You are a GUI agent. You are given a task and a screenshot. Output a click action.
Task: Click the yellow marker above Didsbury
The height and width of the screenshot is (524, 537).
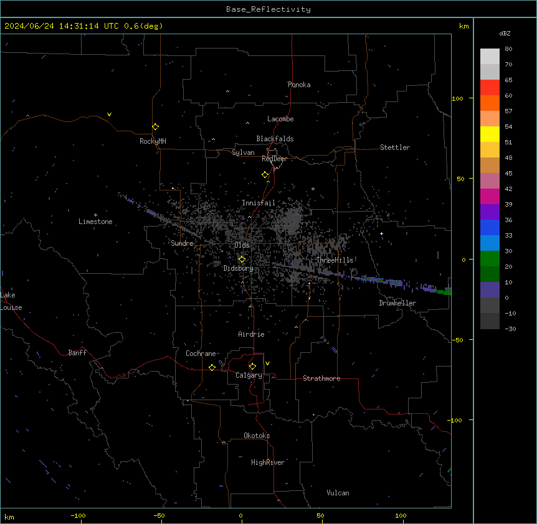coord(242,260)
